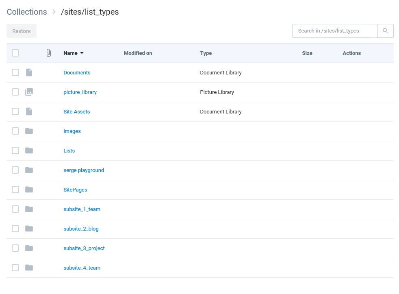
Task: Select the subsite_1_team checkbox
Action: click(x=15, y=209)
